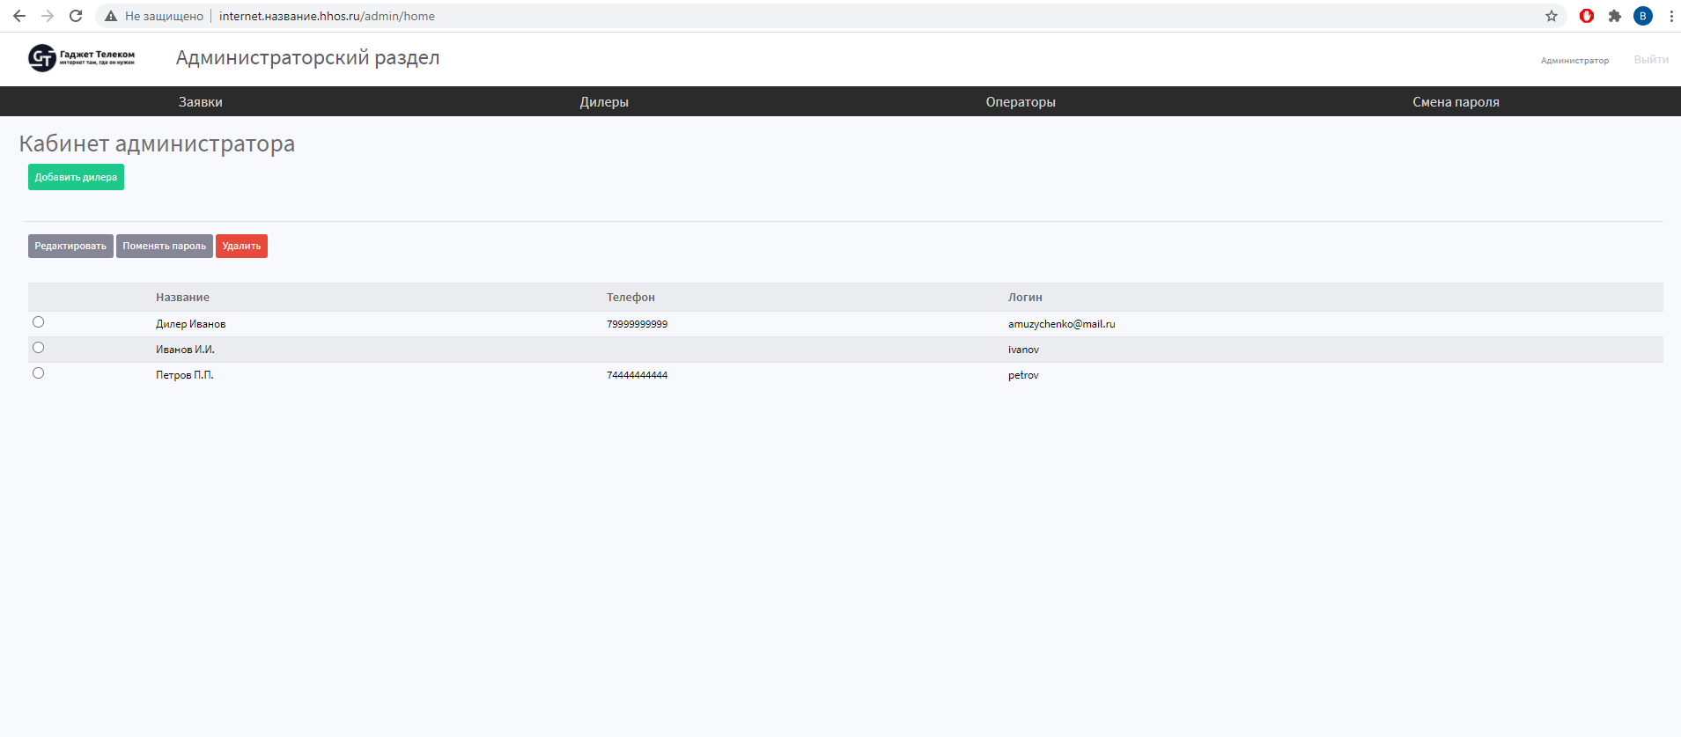Click the browser forward arrow
This screenshot has height=737, width=1681.
(x=48, y=16)
